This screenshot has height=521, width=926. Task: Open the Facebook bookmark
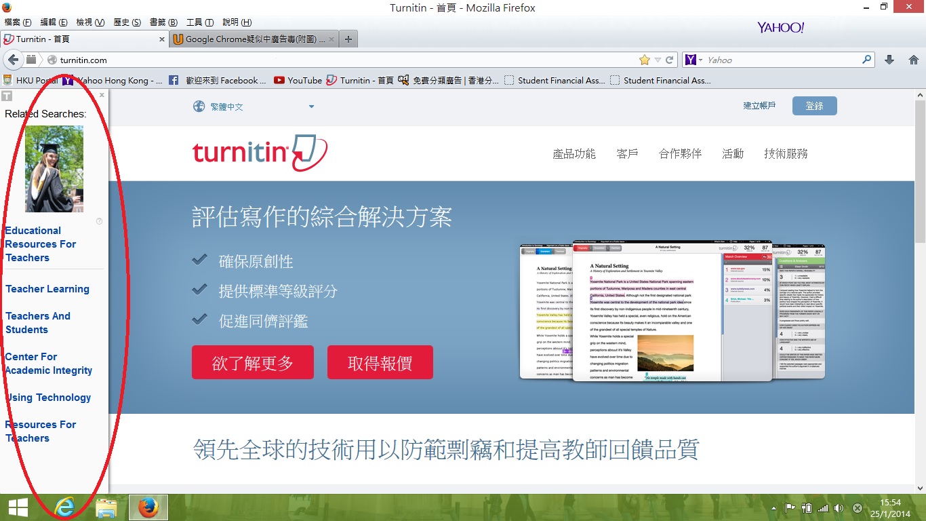tap(219, 80)
